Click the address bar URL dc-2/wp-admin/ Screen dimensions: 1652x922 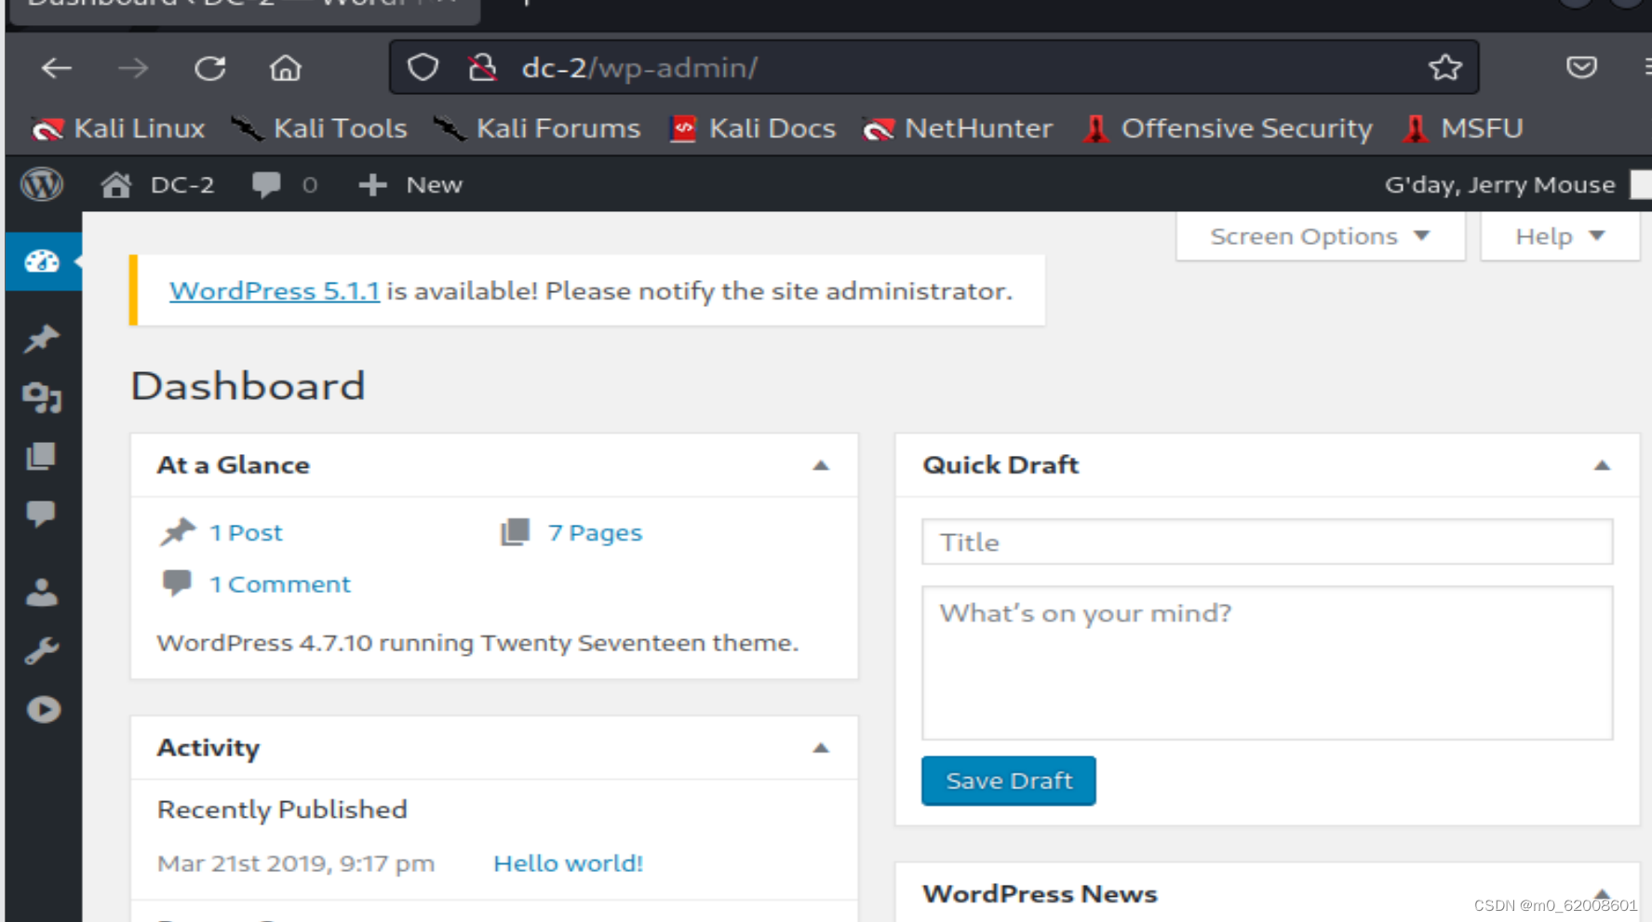pos(640,68)
